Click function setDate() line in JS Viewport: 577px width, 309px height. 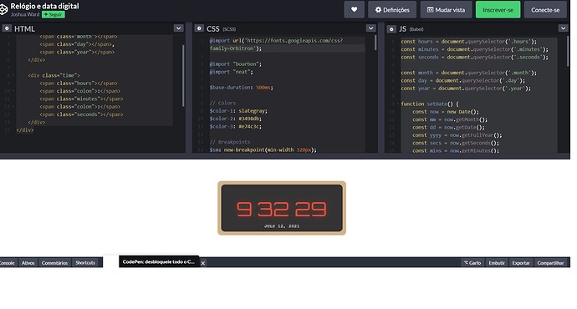[430, 104]
